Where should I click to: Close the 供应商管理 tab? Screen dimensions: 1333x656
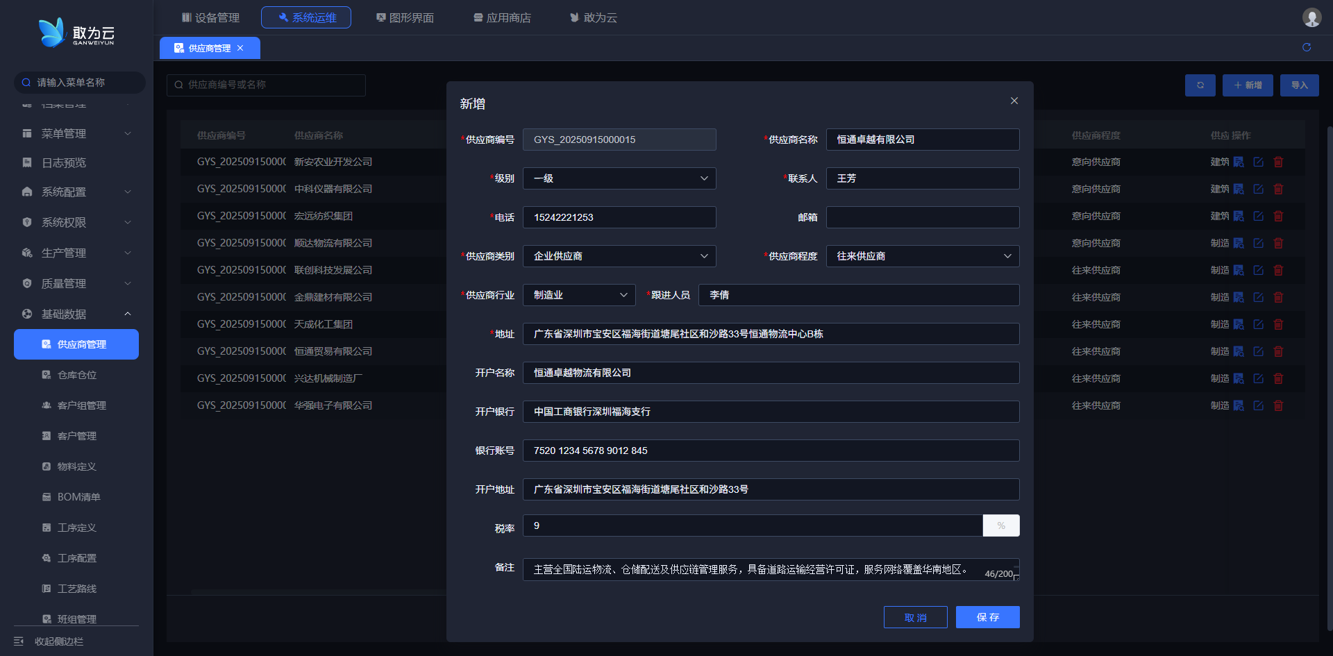click(x=240, y=48)
